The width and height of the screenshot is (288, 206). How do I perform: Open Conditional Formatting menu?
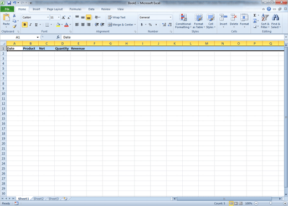[183, 21]
